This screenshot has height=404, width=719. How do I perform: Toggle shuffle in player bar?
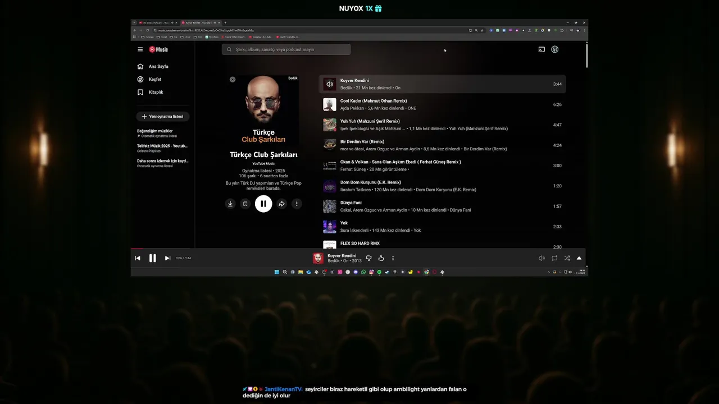(x=567, y=258)
